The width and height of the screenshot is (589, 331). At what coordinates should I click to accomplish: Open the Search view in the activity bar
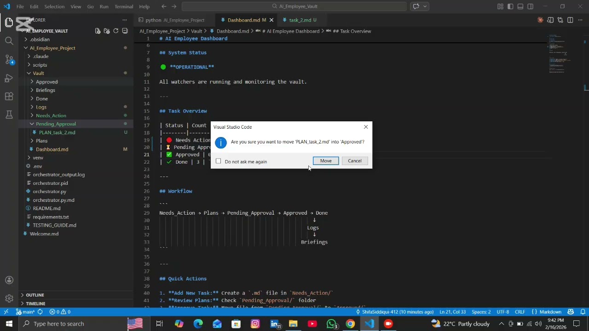9,41
